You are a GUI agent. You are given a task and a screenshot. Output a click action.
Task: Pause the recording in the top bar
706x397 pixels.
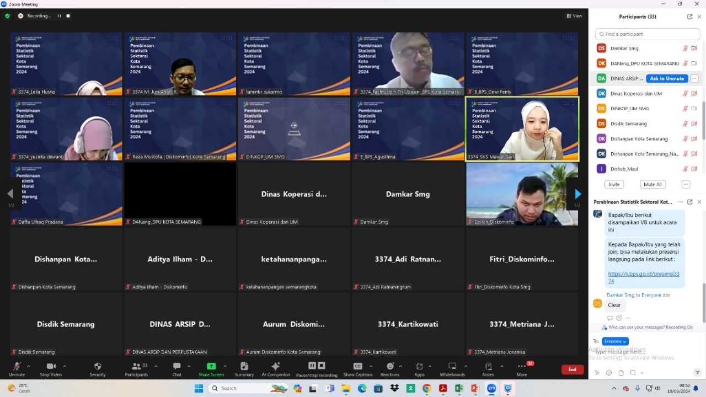point(59,16)
